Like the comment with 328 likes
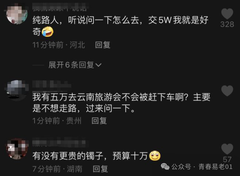 pos(227,14)
